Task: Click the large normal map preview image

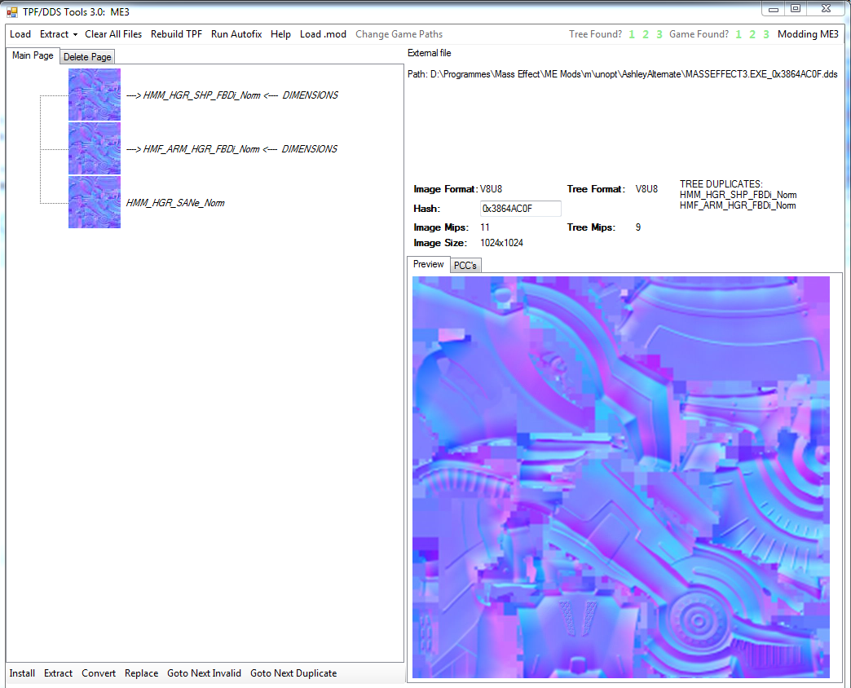Action: [x=621, y=477]
